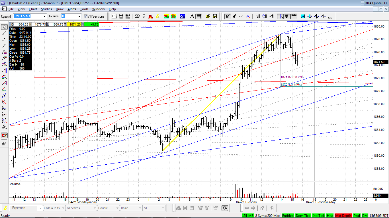Toggle the O$ button in bottom toolbar
The height and width of the screenshot is (218, 389).
pyautogui.click(x=225, y=208)
